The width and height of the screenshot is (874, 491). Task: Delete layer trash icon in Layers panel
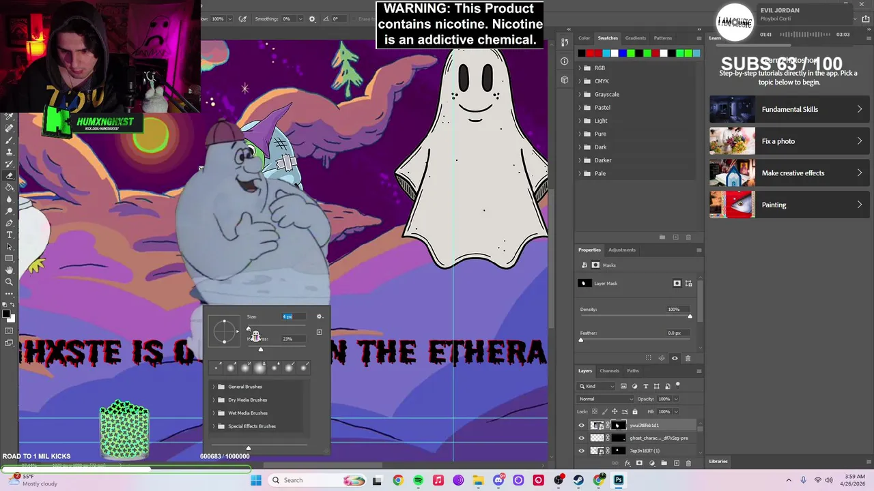click(x=688, y=463)
